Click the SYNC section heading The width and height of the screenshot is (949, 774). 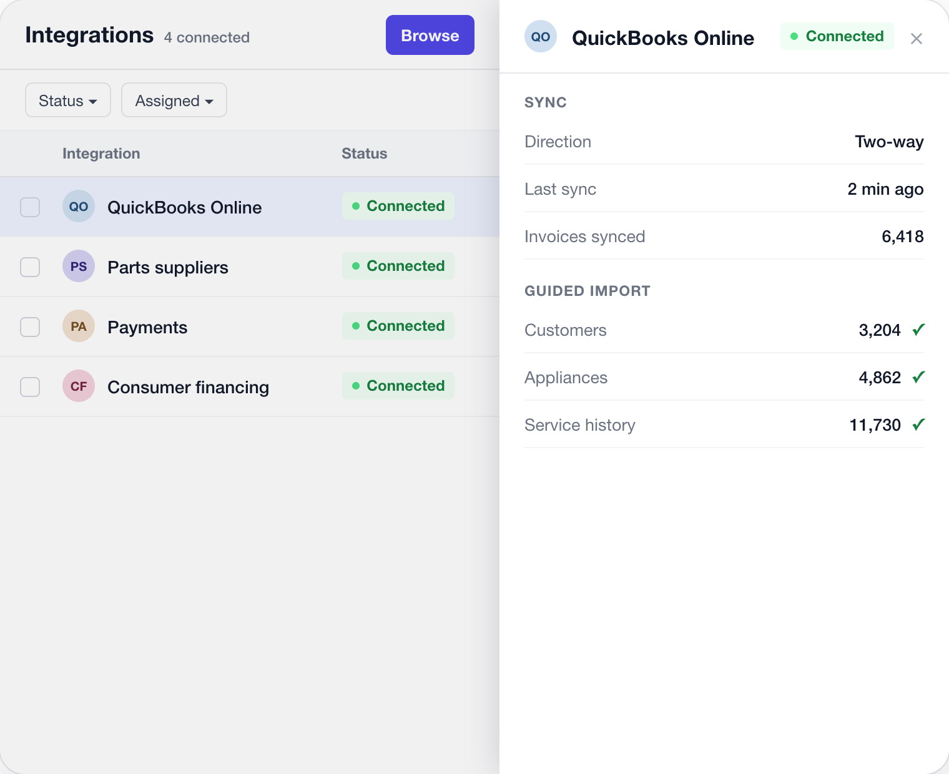pyautogui.click(x=546, y=102)
